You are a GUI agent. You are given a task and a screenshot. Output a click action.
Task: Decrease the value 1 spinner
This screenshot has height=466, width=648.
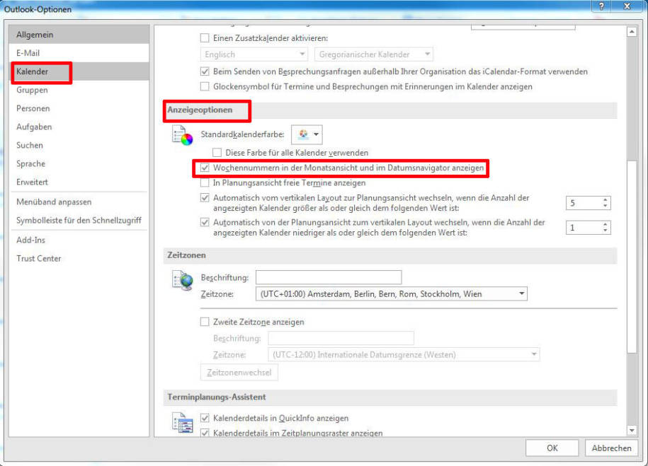[605, 230]
